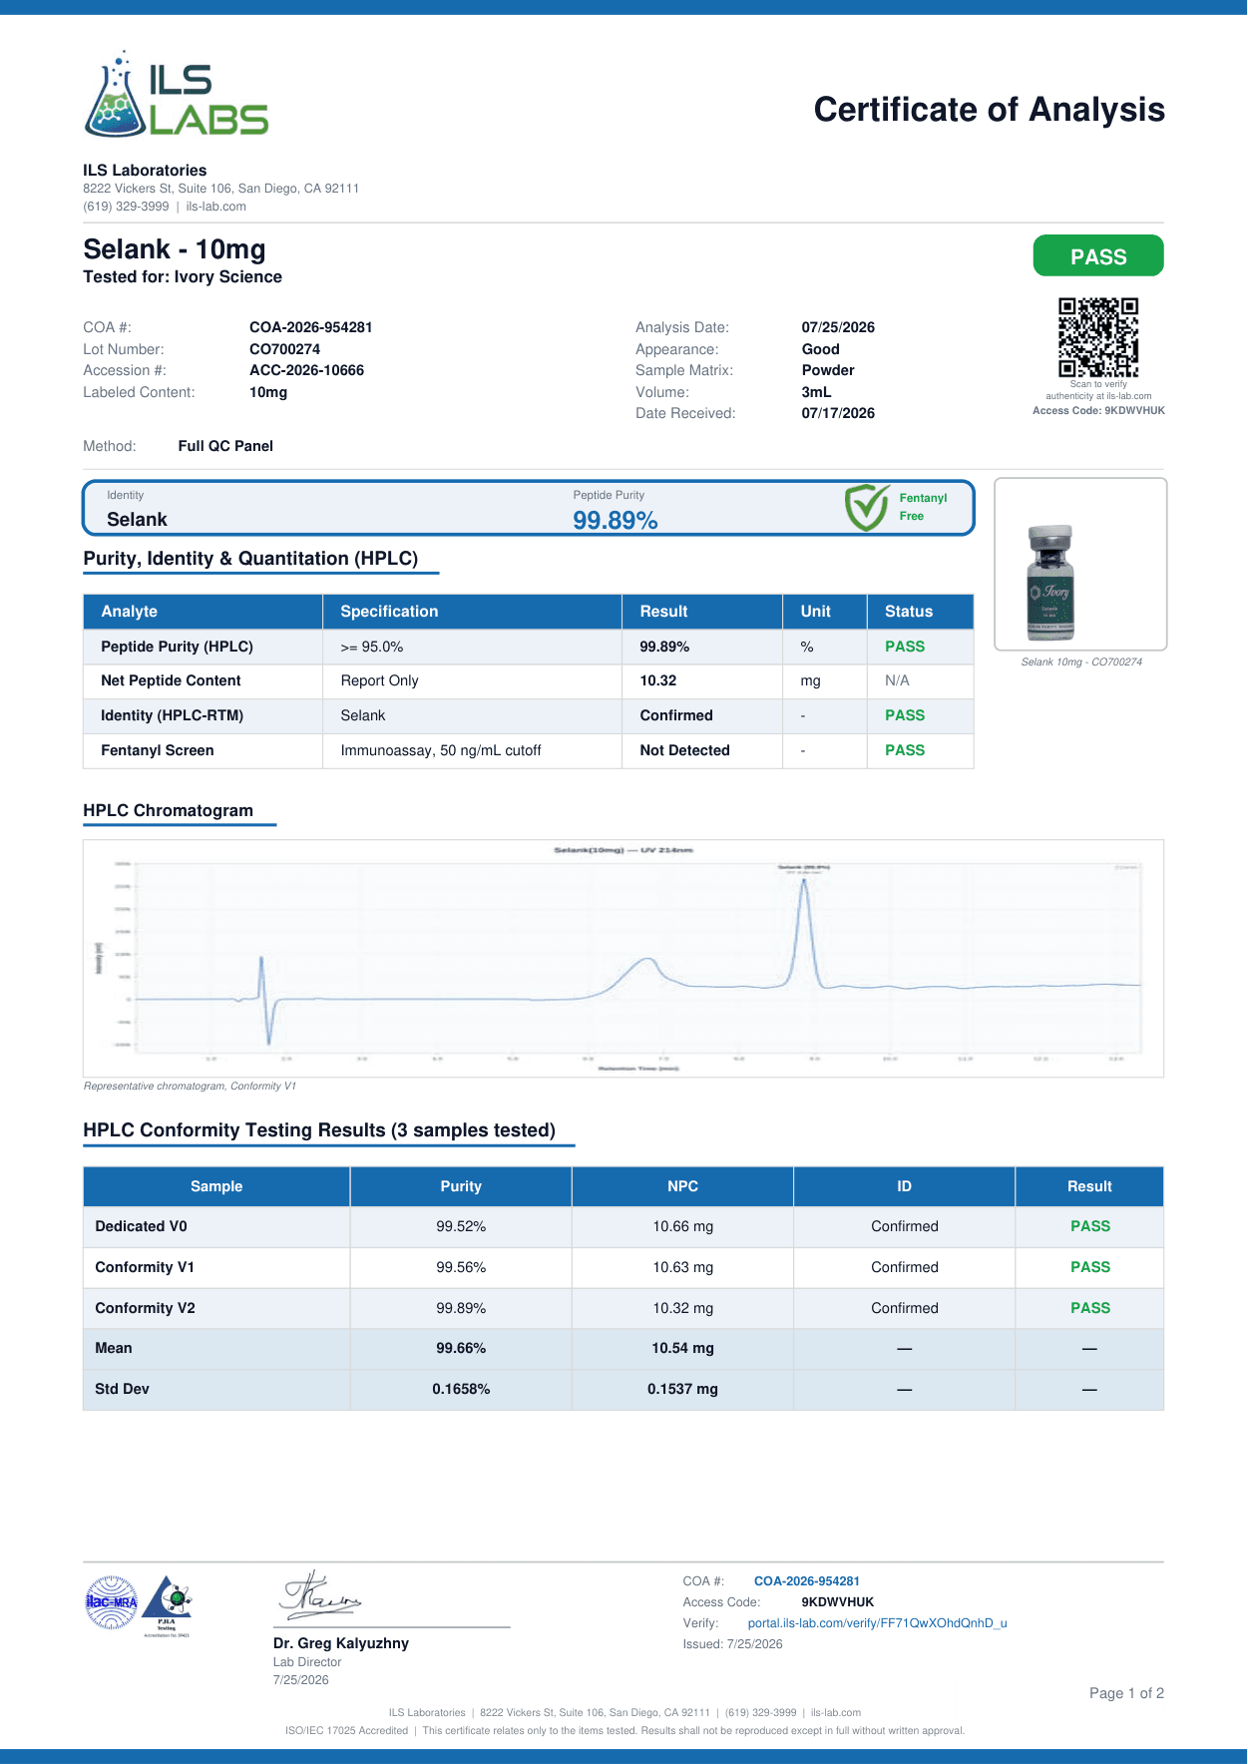Viewport: 1248px width, 1764px height.
Task: Select the Fentanyl Screen table row
Action: click(x=529, y=750)
